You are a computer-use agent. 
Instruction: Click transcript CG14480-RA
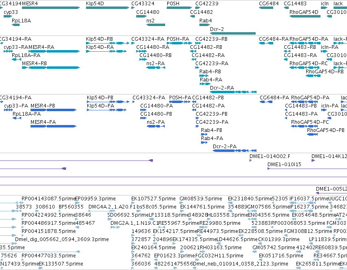click(153, 47)
